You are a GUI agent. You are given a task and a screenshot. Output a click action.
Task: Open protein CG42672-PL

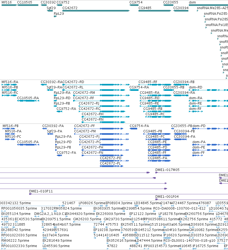pos(110,163)
